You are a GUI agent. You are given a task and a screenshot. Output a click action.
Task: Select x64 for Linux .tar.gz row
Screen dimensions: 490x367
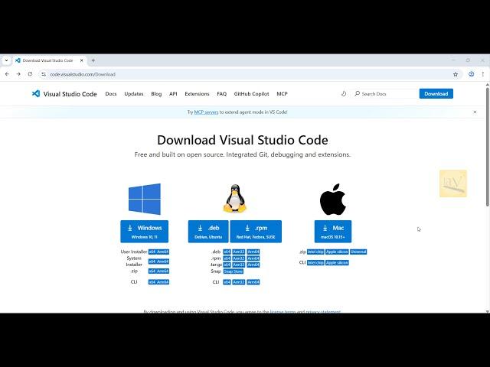(x=227, y=265)
